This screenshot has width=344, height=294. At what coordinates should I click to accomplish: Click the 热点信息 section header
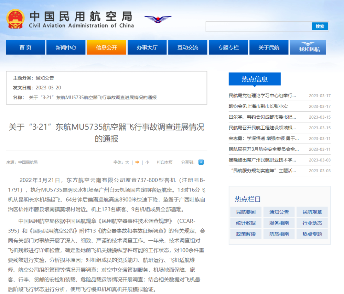(255, 79)
